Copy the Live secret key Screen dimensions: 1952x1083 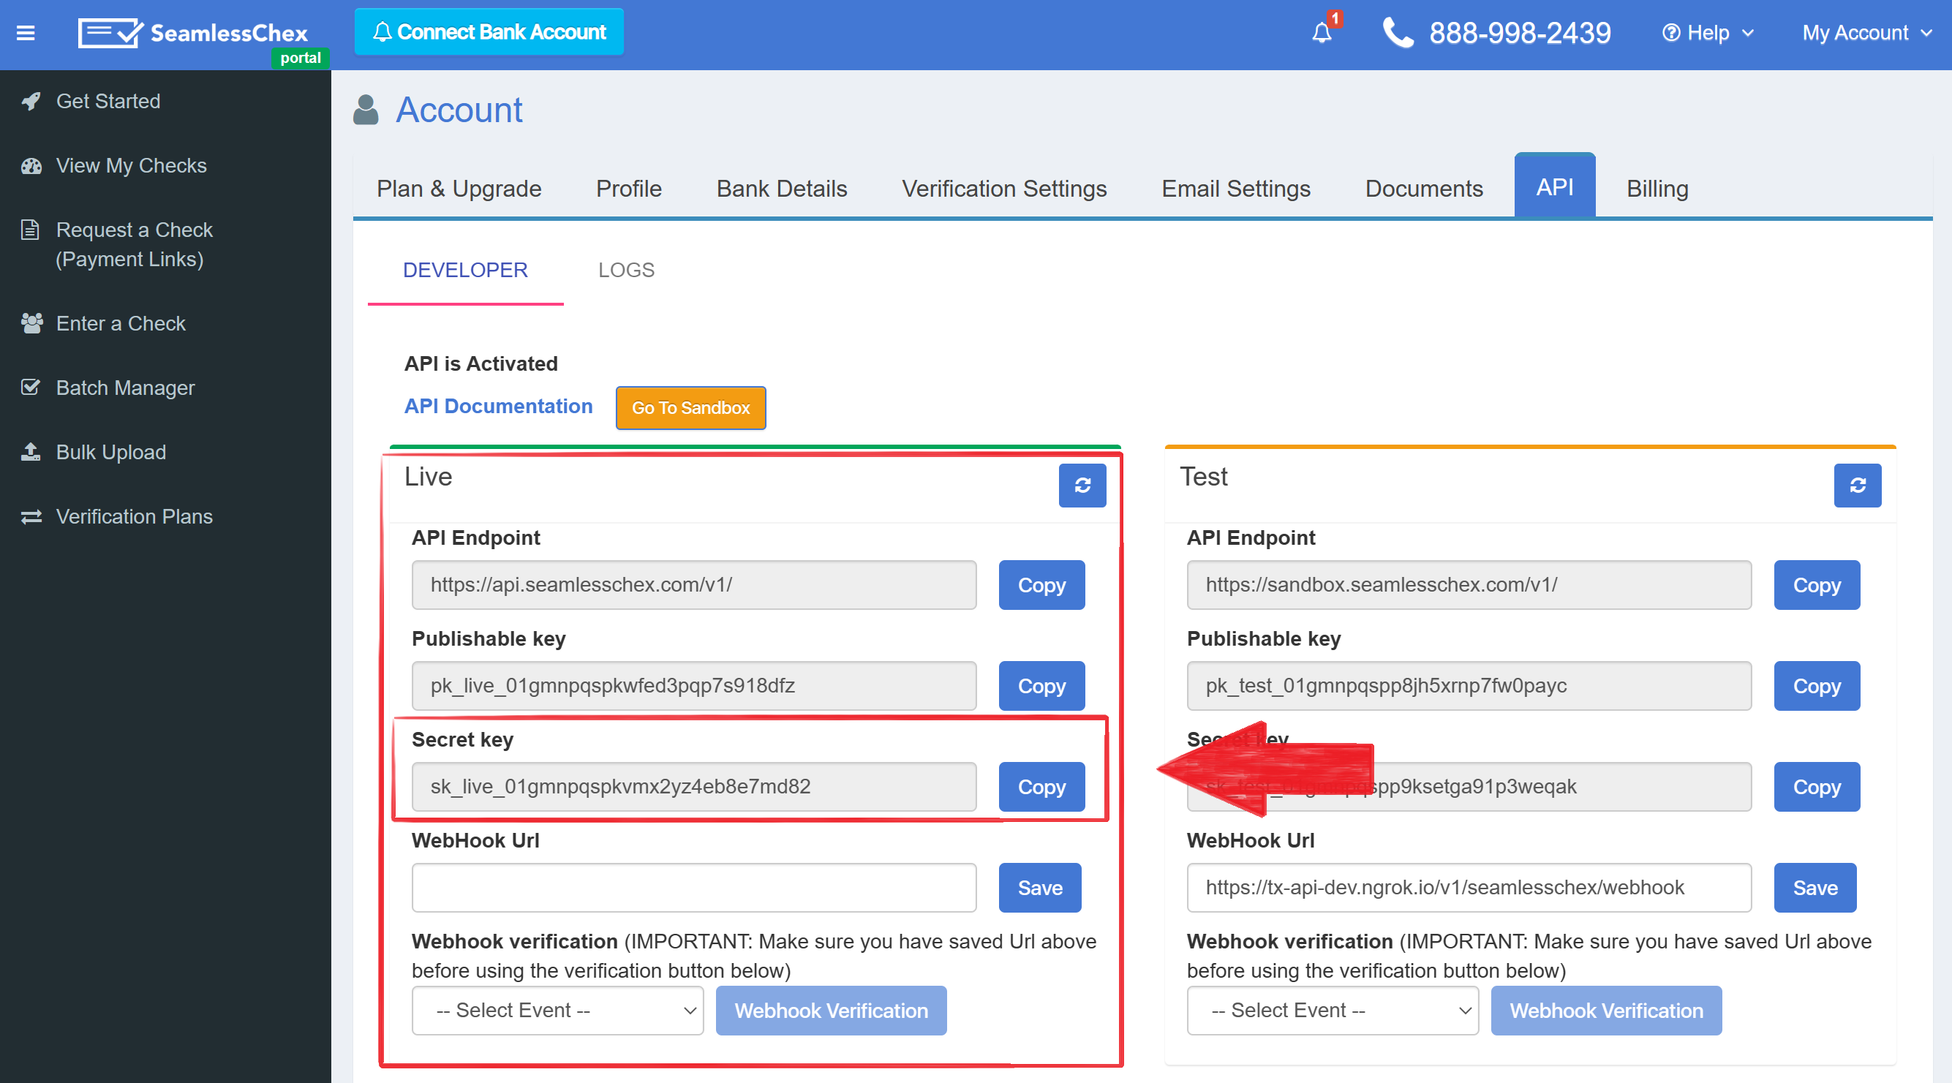point(1041,787)
